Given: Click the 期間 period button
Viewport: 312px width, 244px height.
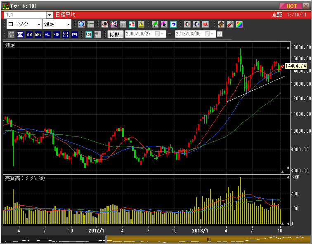Looking at the screenshot, I should [115, 35].
